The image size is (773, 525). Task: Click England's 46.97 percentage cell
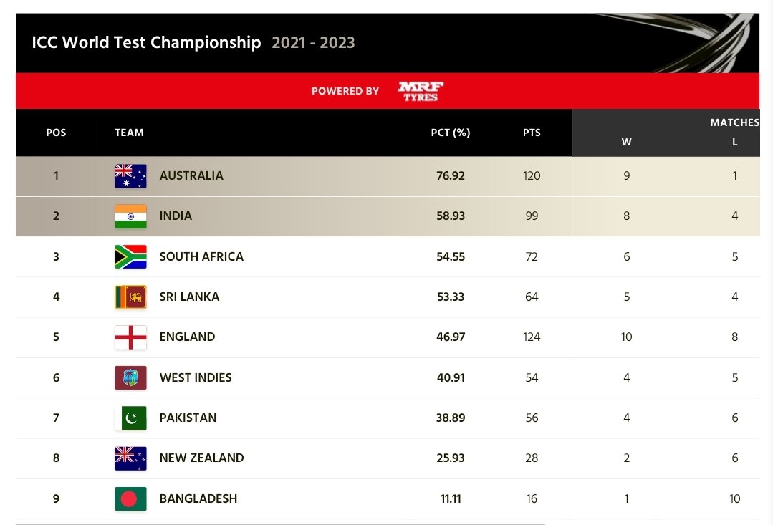pos(451,337)
